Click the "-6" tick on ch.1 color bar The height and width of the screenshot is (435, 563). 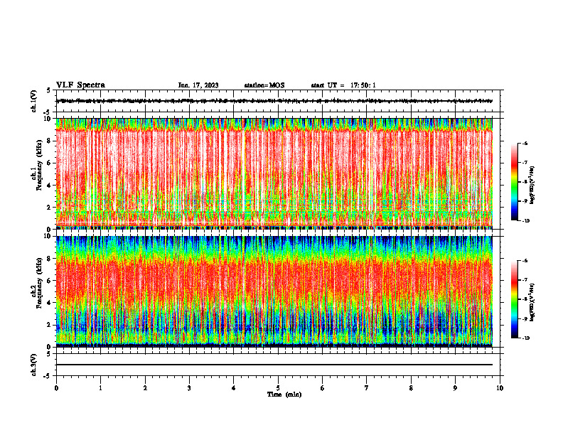pyautogui.click(x=525, y=143)
